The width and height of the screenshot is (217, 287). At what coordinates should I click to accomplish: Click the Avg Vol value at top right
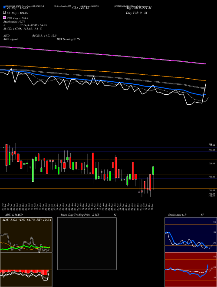[x=138, y=8]
